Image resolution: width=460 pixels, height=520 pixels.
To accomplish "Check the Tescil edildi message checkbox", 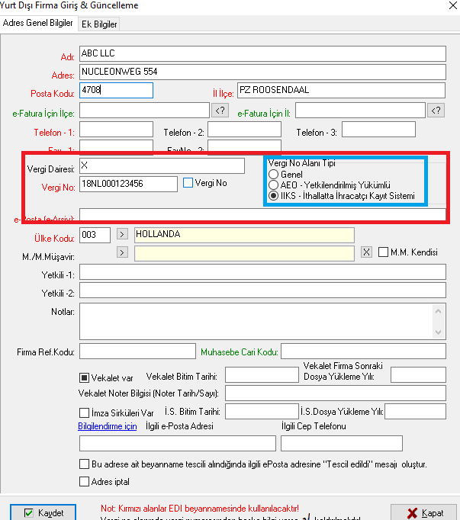I will 85,464.
